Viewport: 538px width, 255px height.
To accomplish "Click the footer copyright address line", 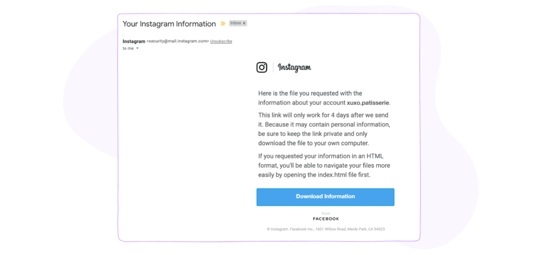I will 326,229.
